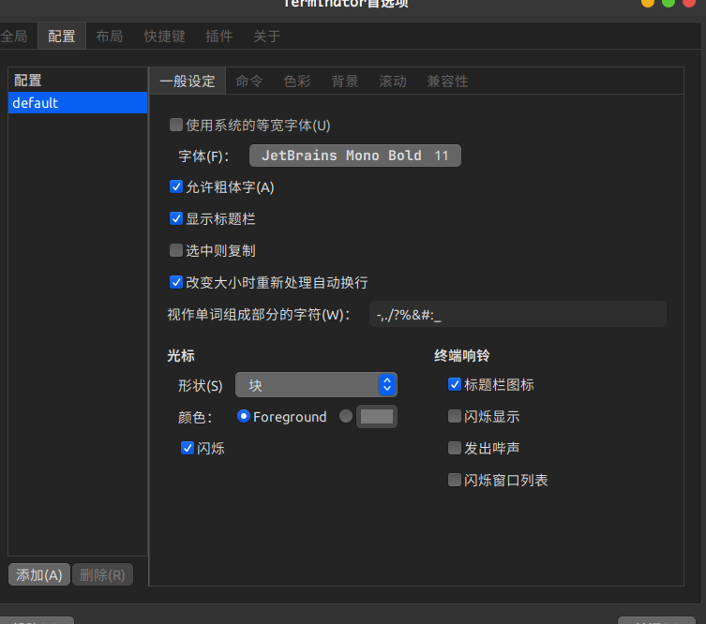Enable 选中则复制 (copy on selection)
Screen dimensions: 706x624
pos(176,250)
